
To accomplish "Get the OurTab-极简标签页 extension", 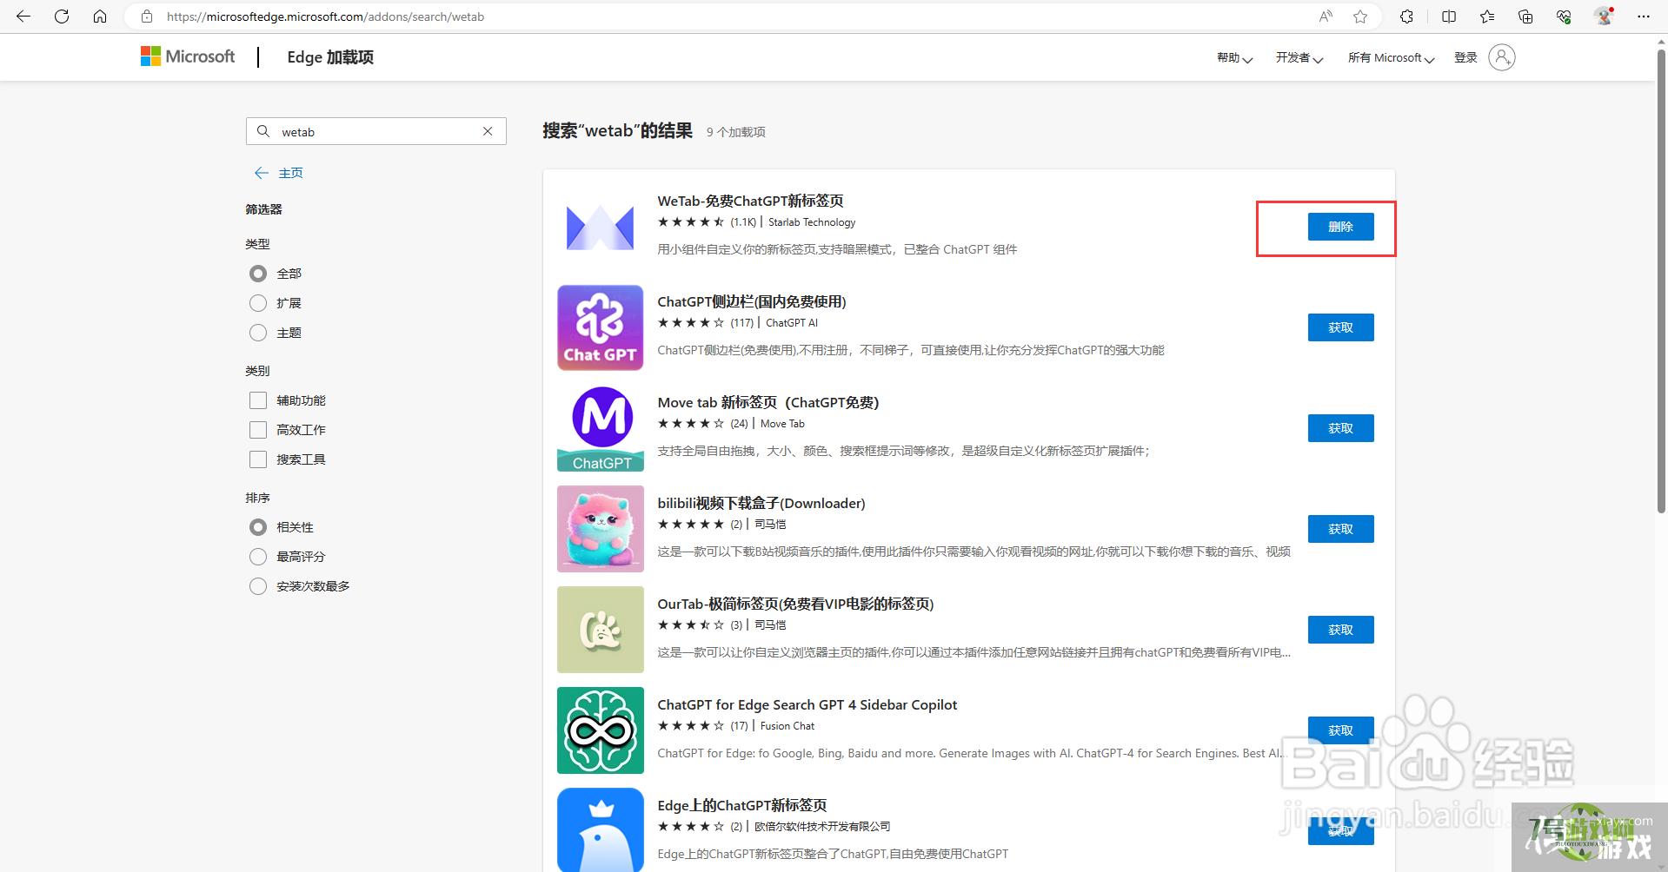I will (x=1340, y=630).
